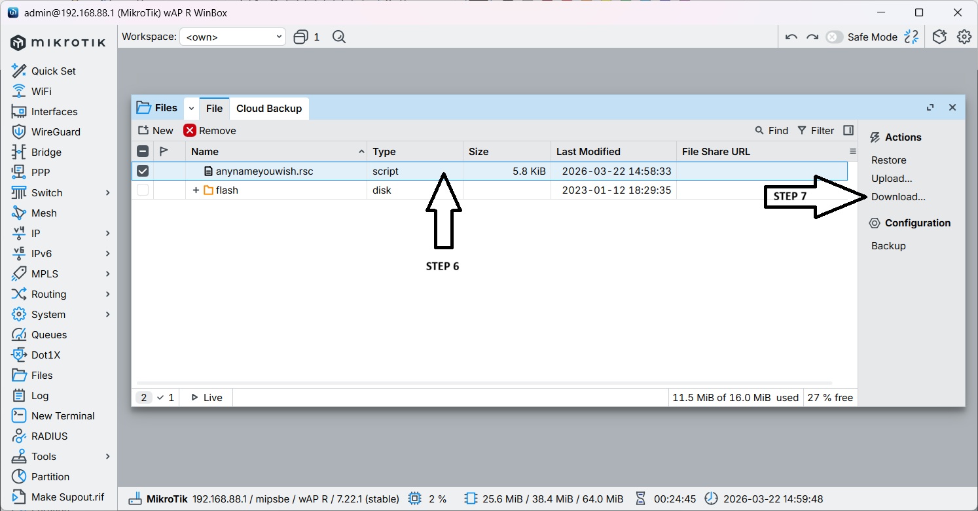The image size is (978, 511).
Task: Open the PPP section
Action: [x=40, y=172]
